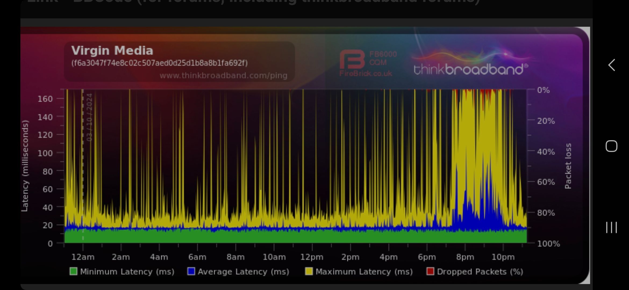The width and height of the screenshot is (629, 290).
Task: Open the recent apps navigation button
Action: pos(611,227)
